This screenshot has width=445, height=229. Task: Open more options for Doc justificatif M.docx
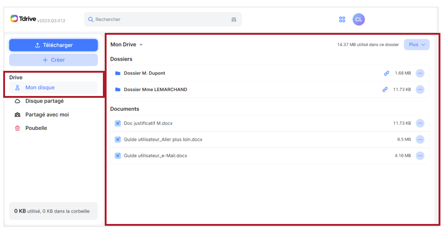coord(420,123)
